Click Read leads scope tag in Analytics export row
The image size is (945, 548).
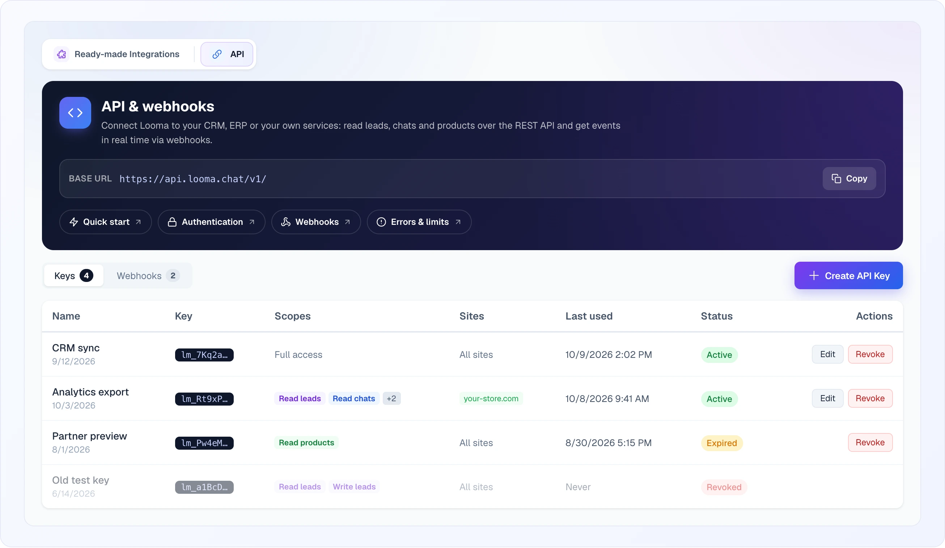pyautogui.click(x=300, y=399)
